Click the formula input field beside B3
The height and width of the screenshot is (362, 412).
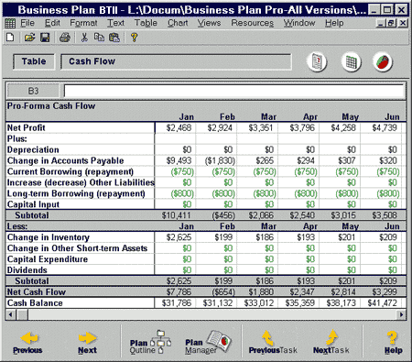(234, 91)
